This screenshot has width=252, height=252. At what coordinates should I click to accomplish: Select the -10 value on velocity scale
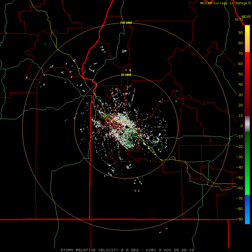[239, 136]
